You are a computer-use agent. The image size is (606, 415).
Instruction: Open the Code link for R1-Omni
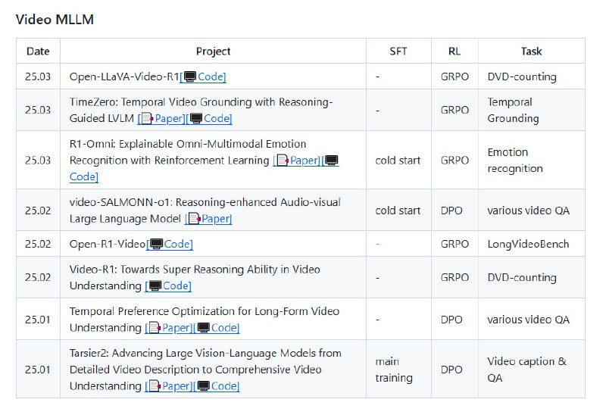click(83, 177)
